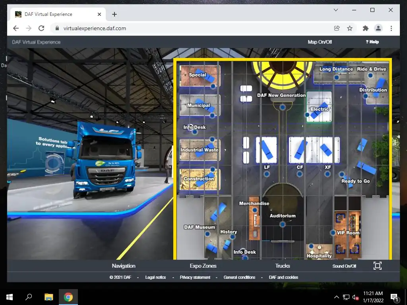Click the DAF Virtual Experience header title
Image resolution: width=407 pixels, height=305 pixels.
(x=36, y=42)
